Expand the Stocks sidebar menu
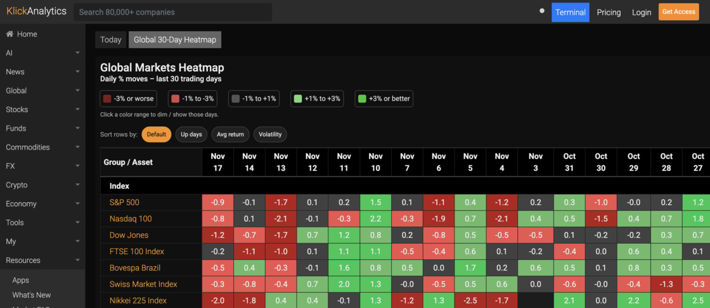Image resolution: width=710 pixels, height=308 pixels. [x=42, y=110]
